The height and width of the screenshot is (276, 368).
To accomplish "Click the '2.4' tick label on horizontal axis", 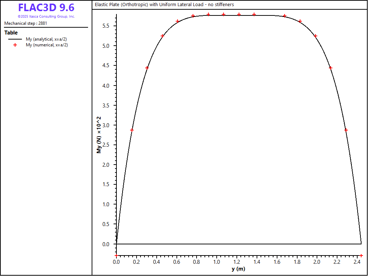I will point(356,262).
